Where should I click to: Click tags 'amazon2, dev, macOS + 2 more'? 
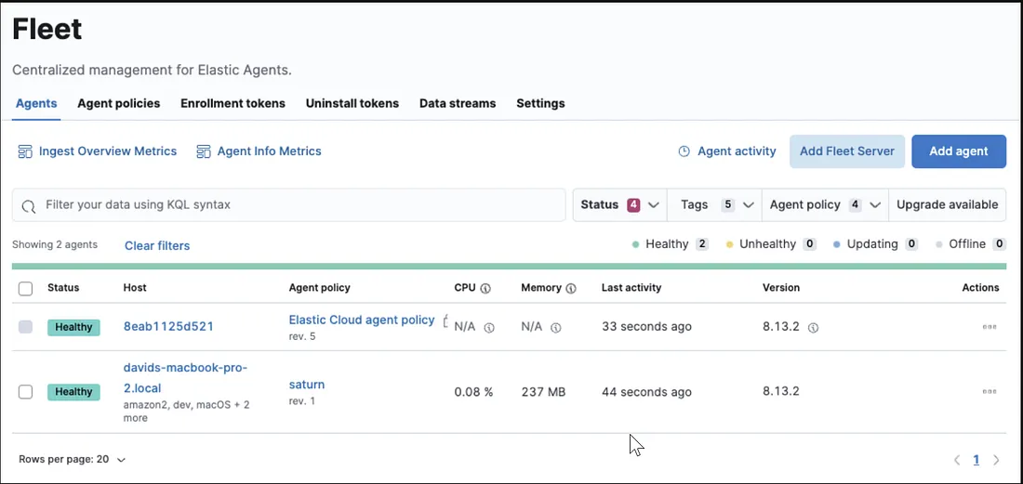point(187,411)
